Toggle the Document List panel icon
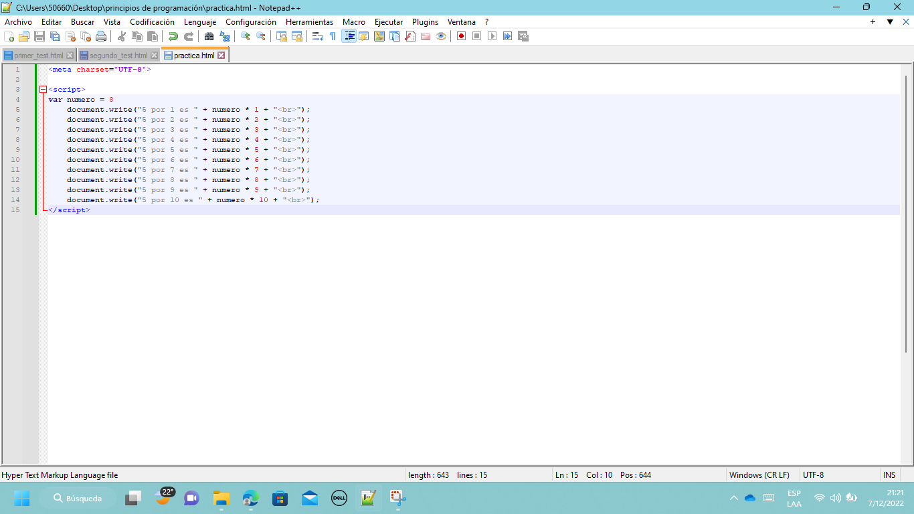The height and width of the screenshot is (514, 914). 395,36
